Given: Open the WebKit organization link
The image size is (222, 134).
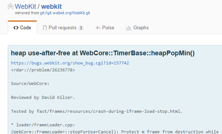Looking at the screenshot, I should coord(26,7).
